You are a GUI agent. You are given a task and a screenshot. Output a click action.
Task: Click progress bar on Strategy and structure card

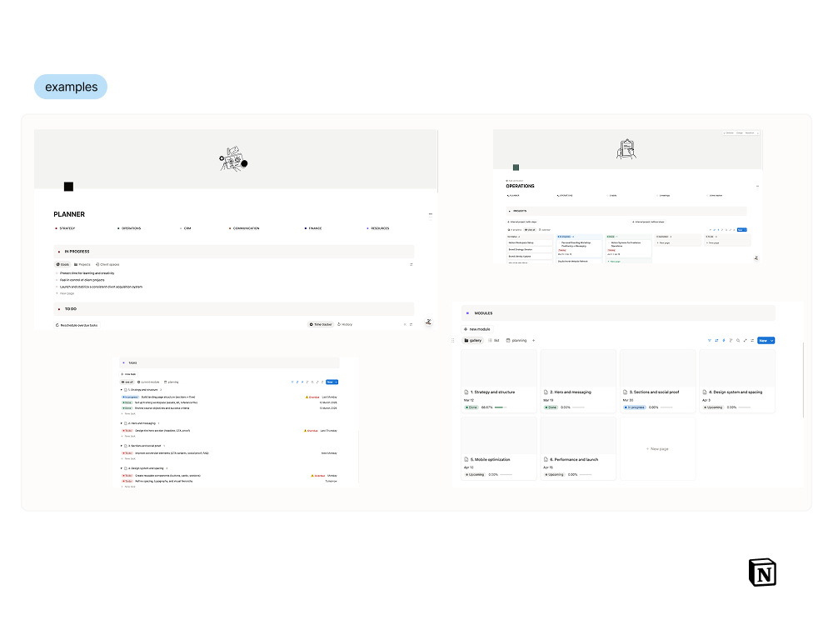(501, 407)
